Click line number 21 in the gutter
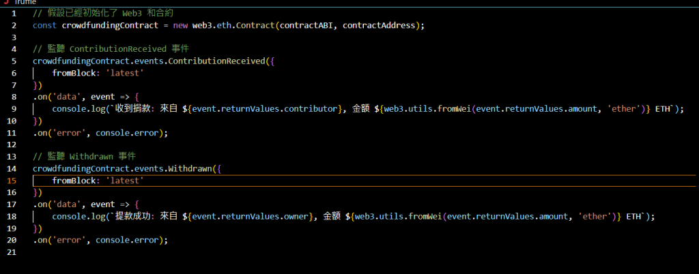The height and width of the screenshot is (274, 699). click(12, 252)
